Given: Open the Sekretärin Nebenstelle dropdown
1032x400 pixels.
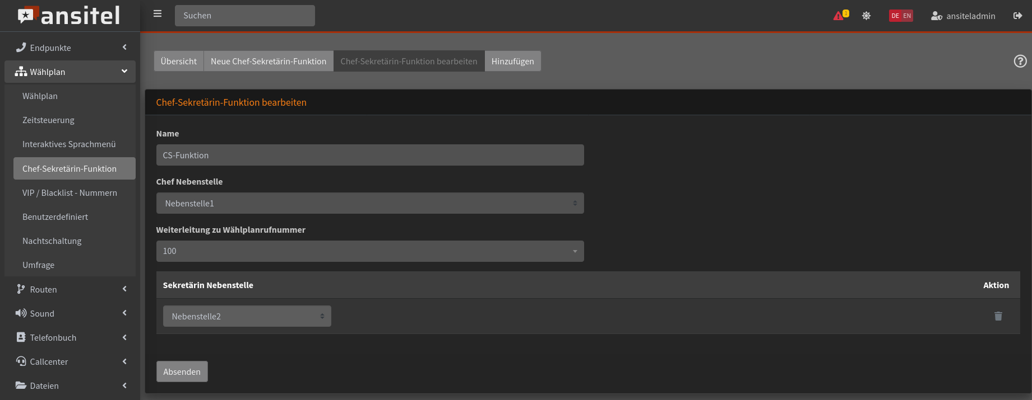Looking at the screenshot, I should point(247,316).
